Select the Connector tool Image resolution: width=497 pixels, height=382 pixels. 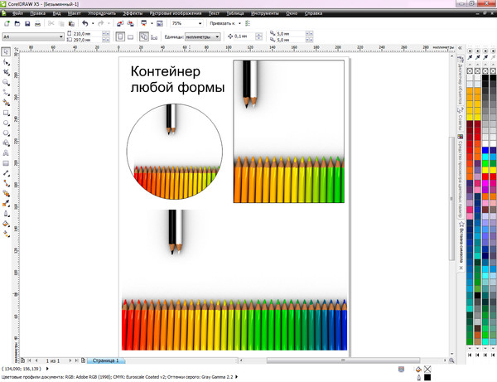point(6,183)
